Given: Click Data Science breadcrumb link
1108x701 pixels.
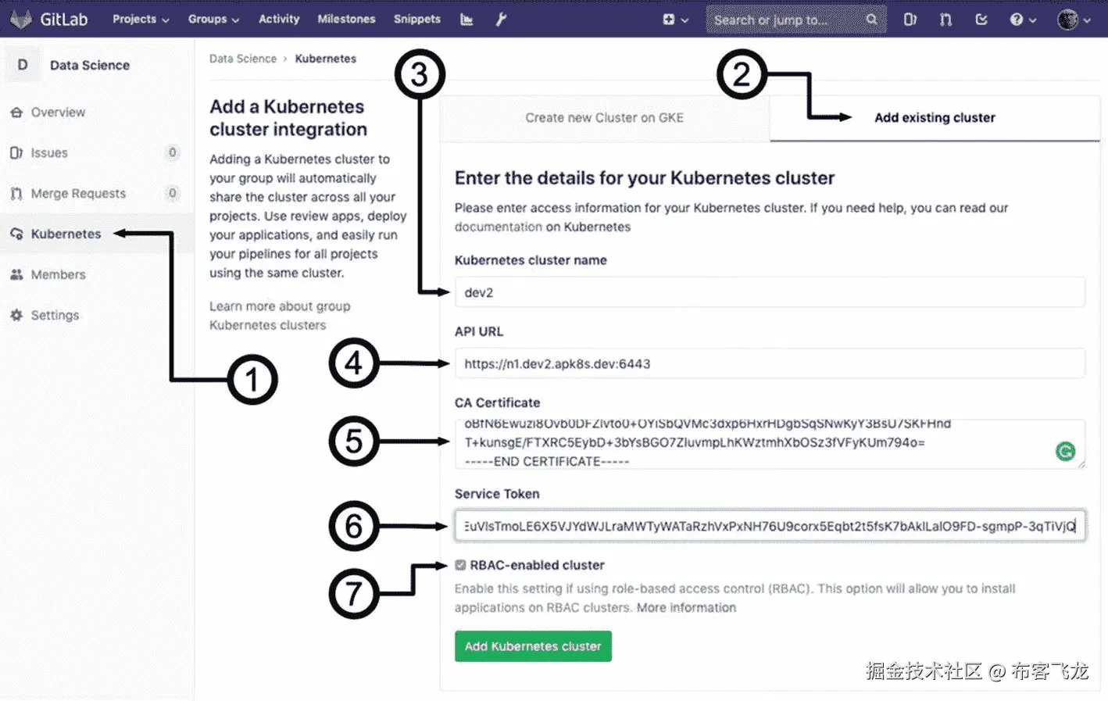Looking at the screenshot, I should tap(243, 59).
